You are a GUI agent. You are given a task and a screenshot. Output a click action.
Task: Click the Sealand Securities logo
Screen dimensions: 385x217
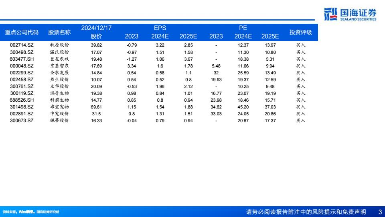[350, 14]
